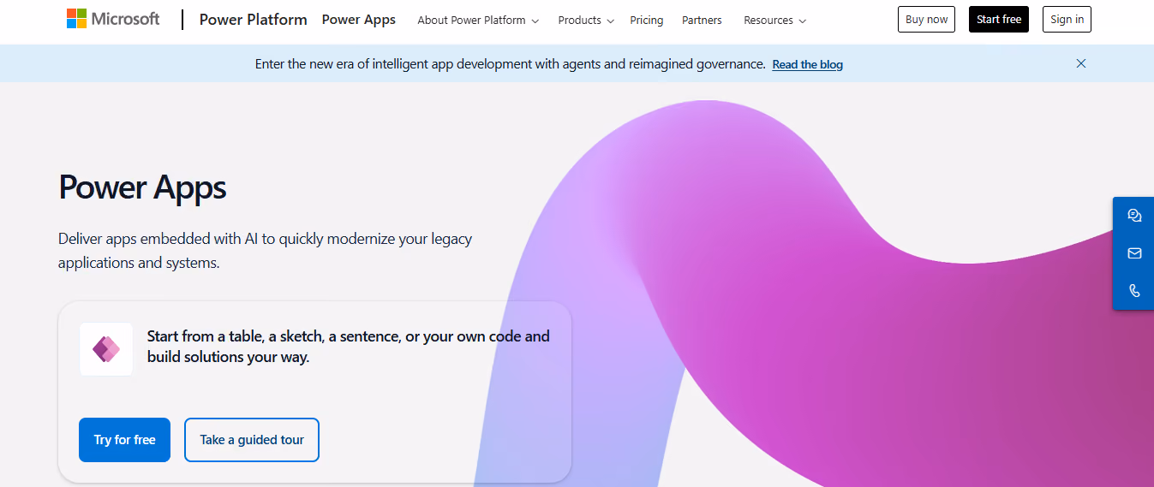The height and width of the screenshot is (487, 1154).
Task: Go to Power Platform home
Action: point(253,19)
